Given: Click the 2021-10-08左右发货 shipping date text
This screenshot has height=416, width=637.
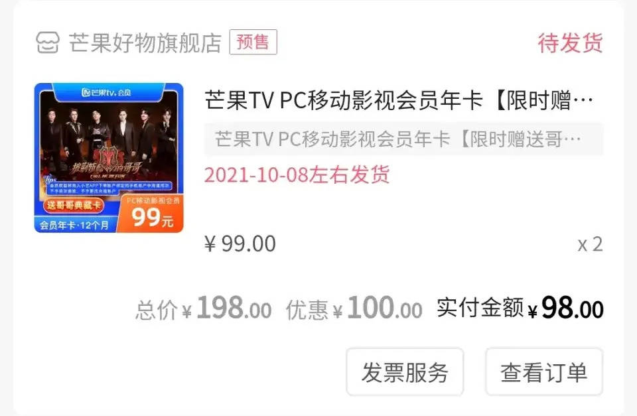Looking at the screenshot, I should [x=297, y=174].
